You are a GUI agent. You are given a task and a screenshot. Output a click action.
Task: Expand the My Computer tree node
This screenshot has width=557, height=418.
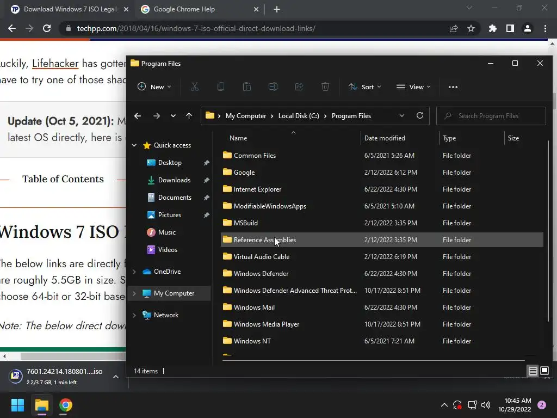coord(134,293)
